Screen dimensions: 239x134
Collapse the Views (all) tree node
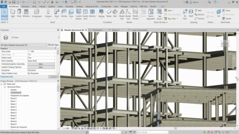(x=1, y=84)
